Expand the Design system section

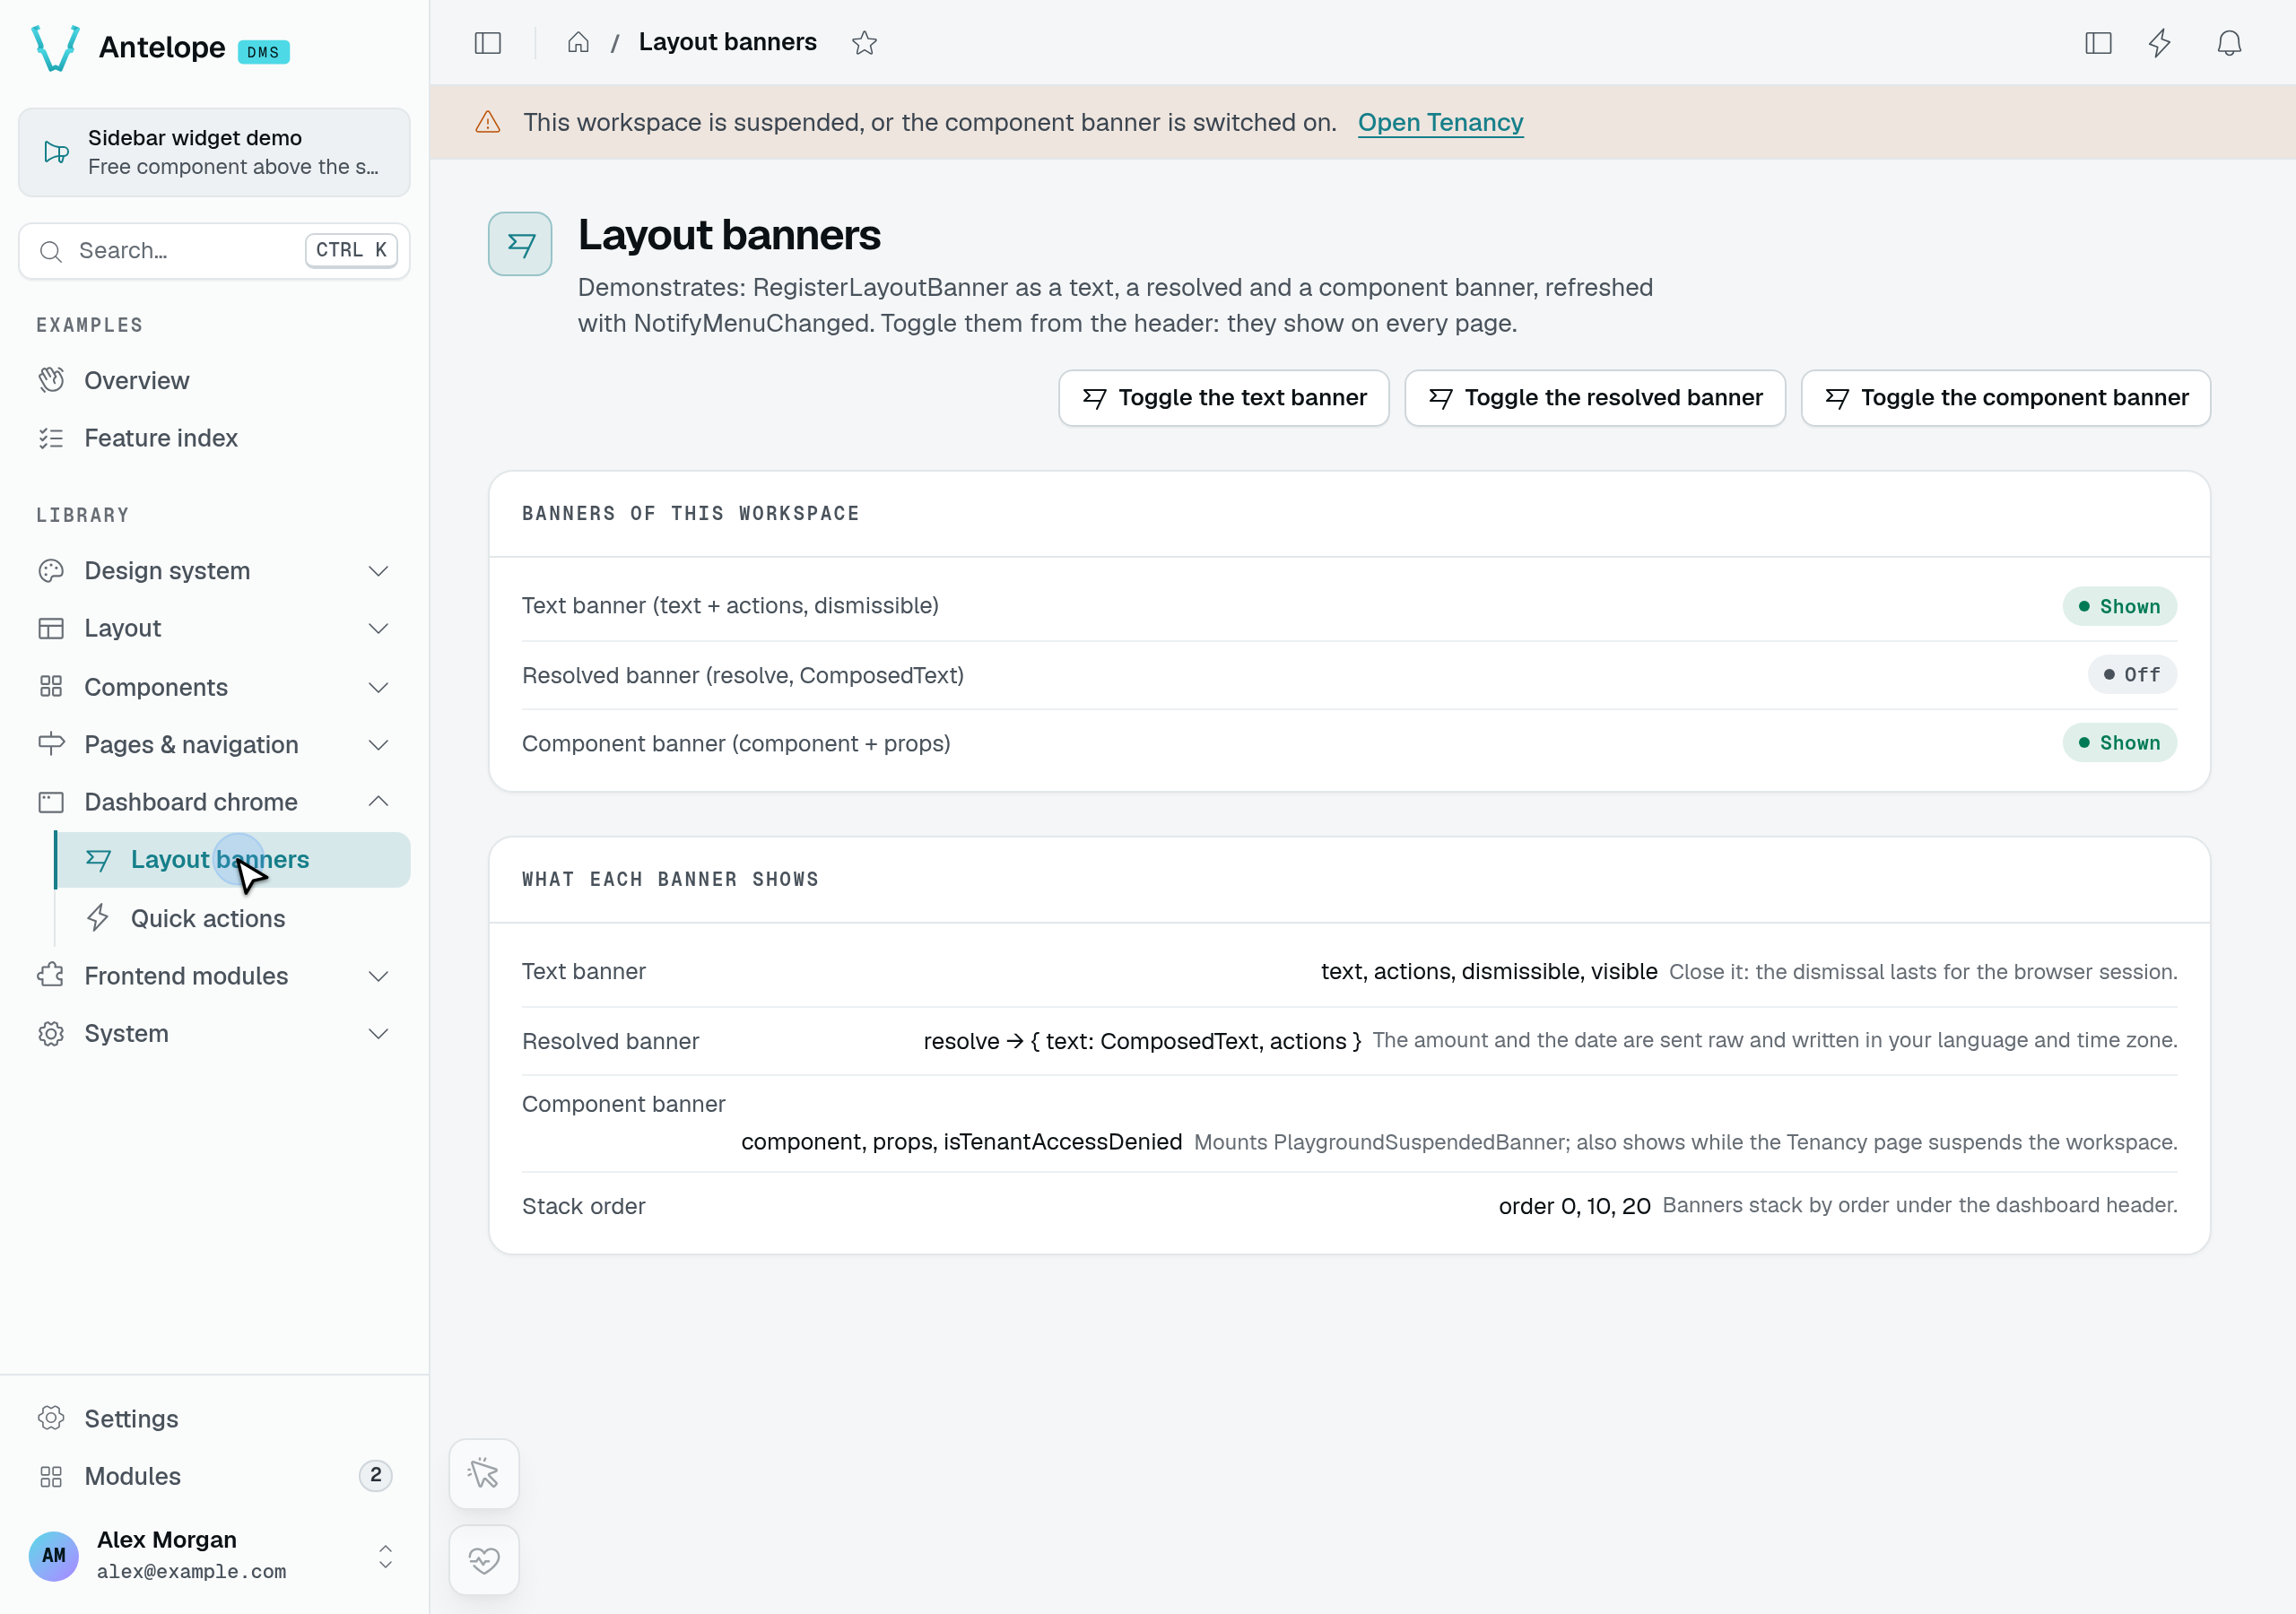214,571
